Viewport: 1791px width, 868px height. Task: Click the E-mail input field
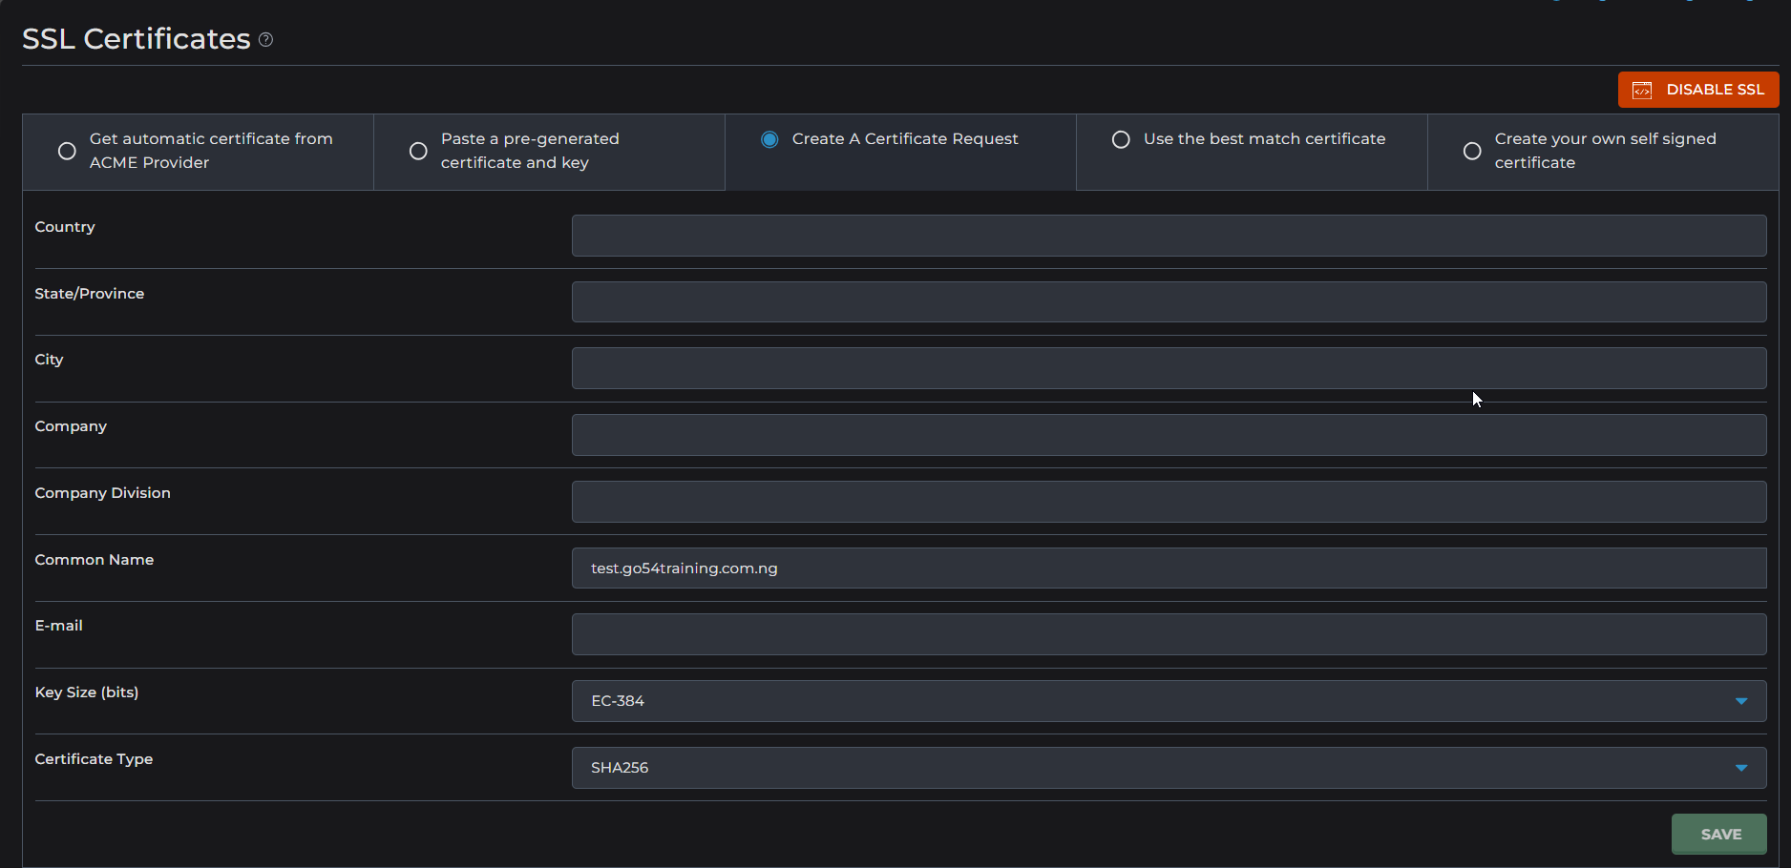(x=1169, y=634)
